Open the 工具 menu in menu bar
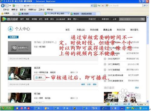Image resolution: width=151 pixels, height=111 pixels. 41,10
